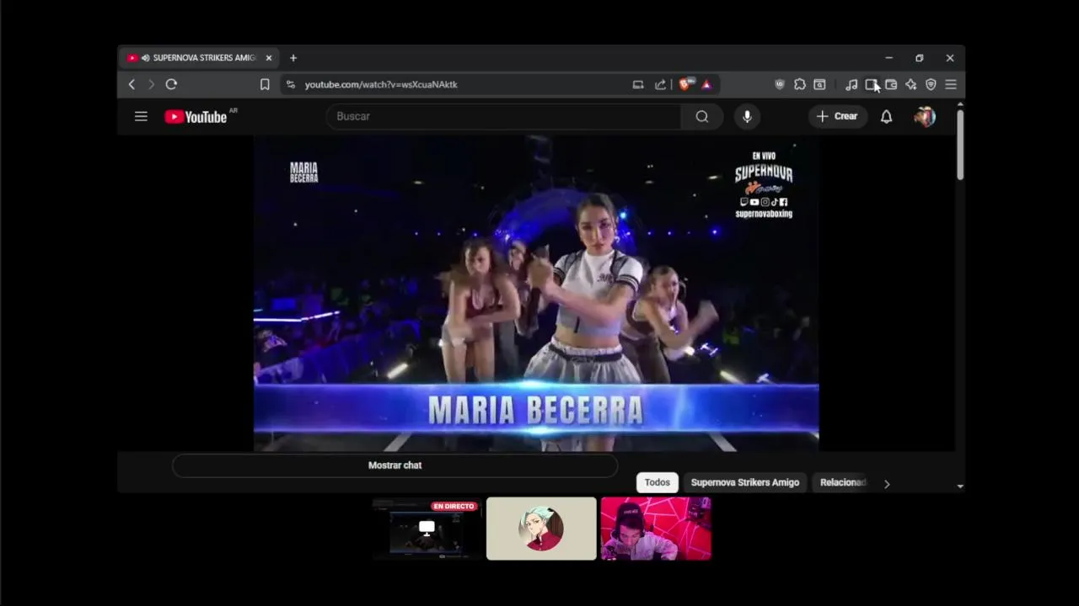1079x606 pixels.
Task: Select the Relacionad filter chip
Action: (843, 482)
